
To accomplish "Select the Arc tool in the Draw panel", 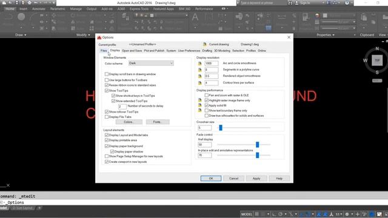I will 33,17.
